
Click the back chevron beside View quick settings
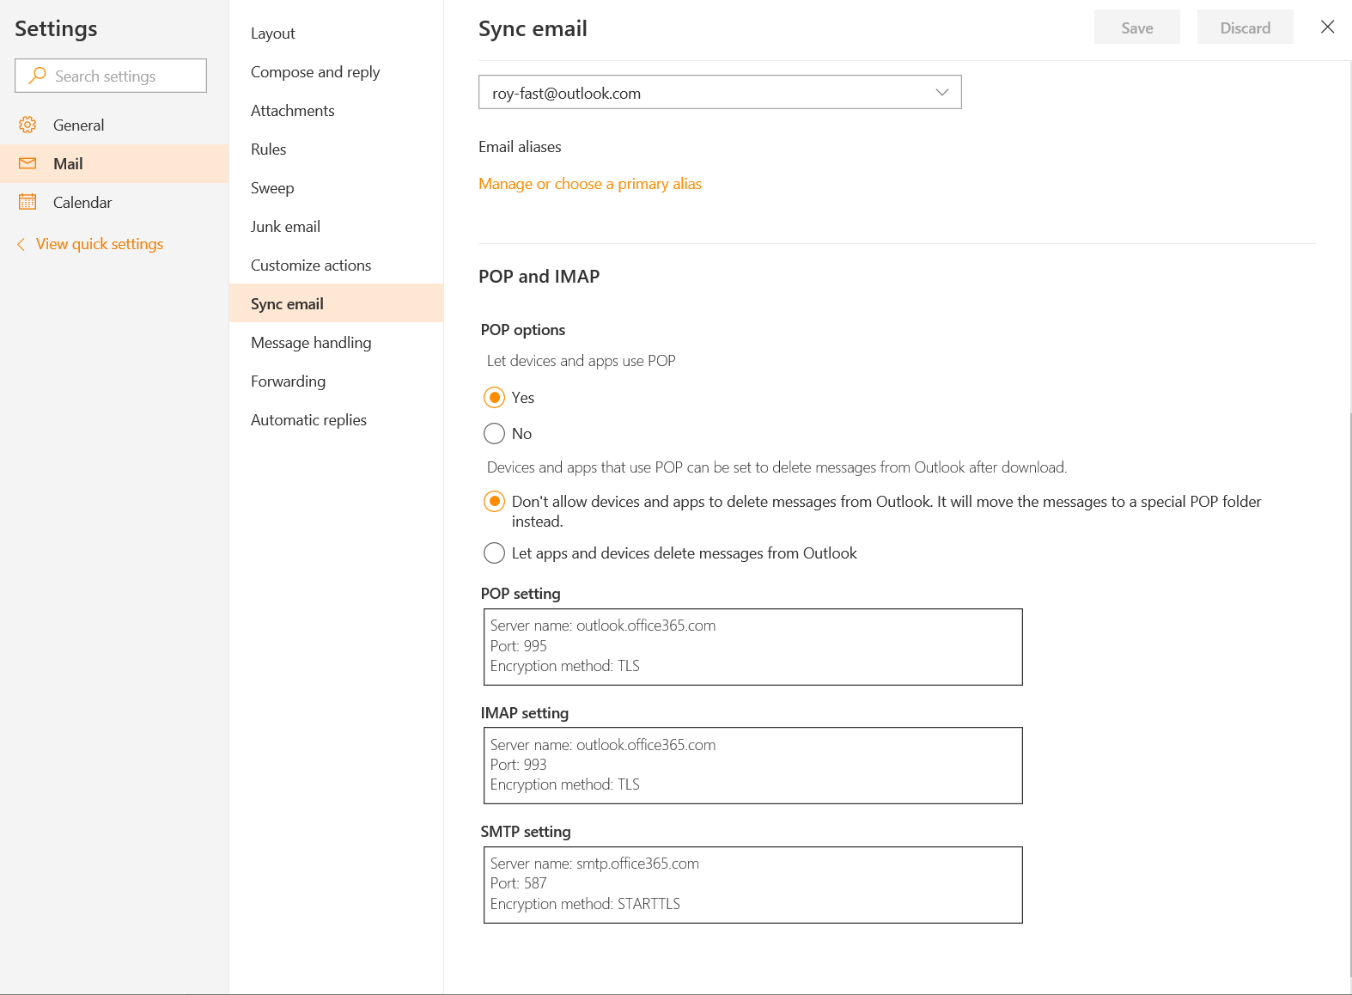(x=21, y=244)
